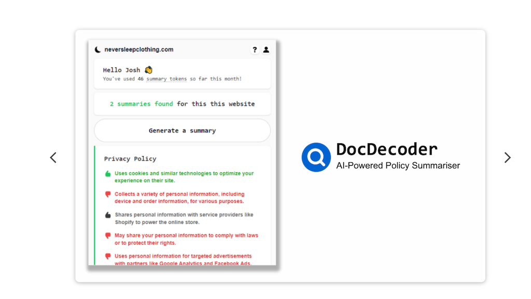Open the summary tokens link
Screen dimensions: 531x299
pos(166,78)
